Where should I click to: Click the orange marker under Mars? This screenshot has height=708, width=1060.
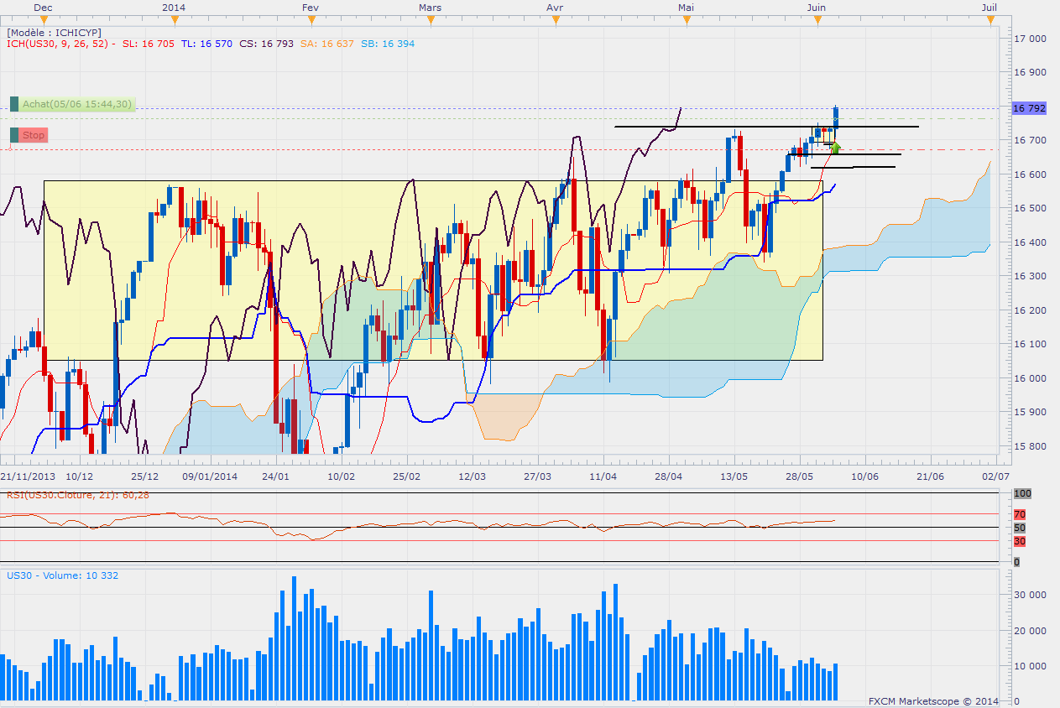tap(430, 20)
